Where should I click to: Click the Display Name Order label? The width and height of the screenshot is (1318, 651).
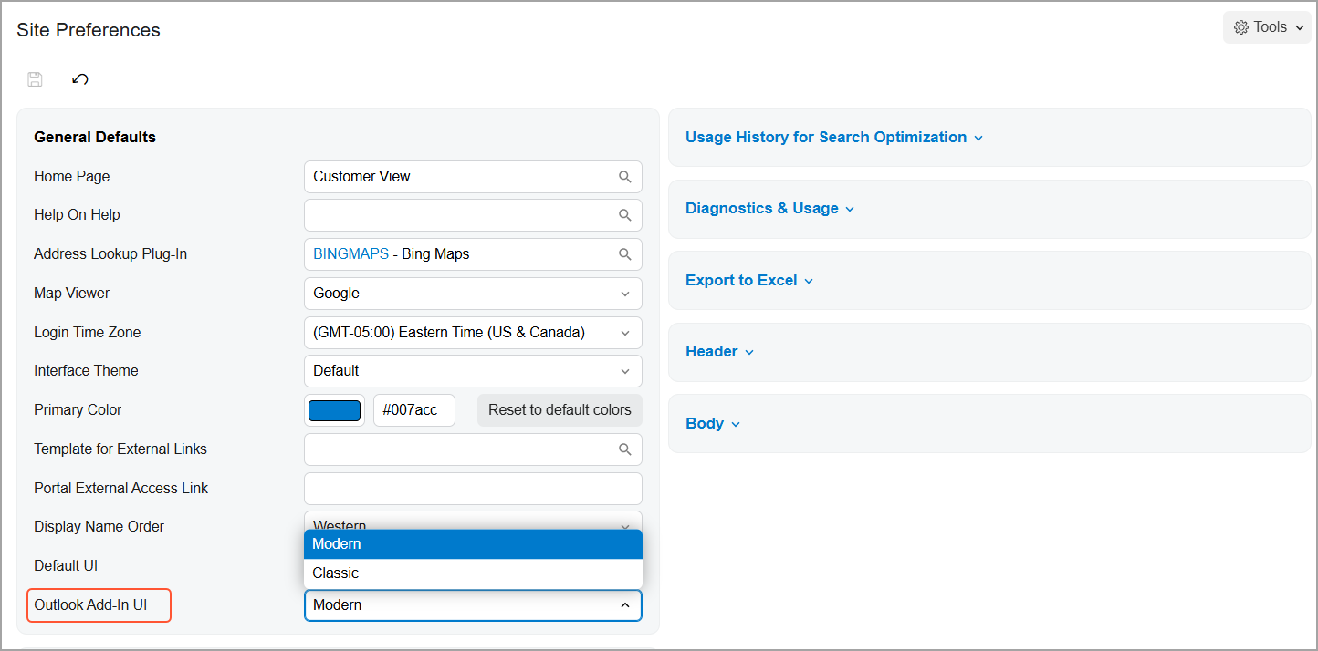point(99,527)
